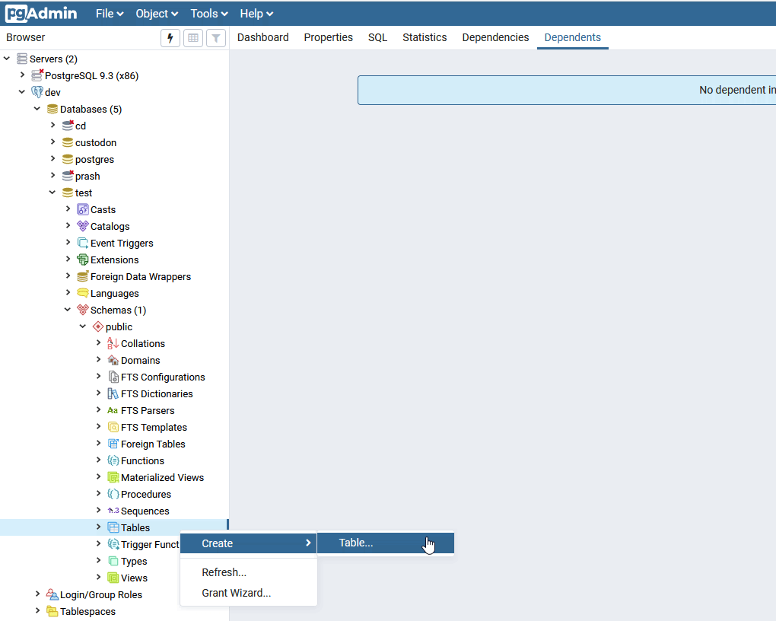Expand the PostgreSQL 9.3 (x86) server
This screenshot has height=621, width=776.
22,75
